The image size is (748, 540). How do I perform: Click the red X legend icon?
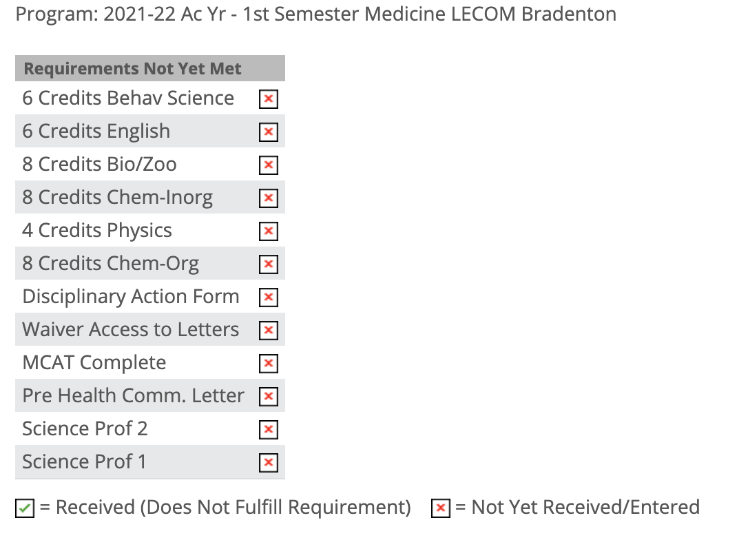point(441,508)
